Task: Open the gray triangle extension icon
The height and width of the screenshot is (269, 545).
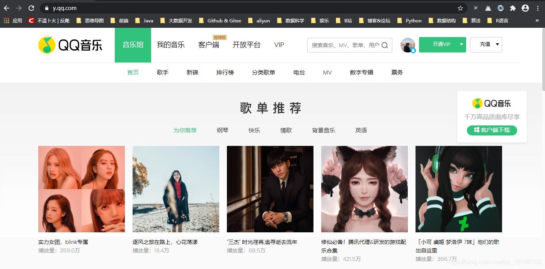Action: point(488,8)
